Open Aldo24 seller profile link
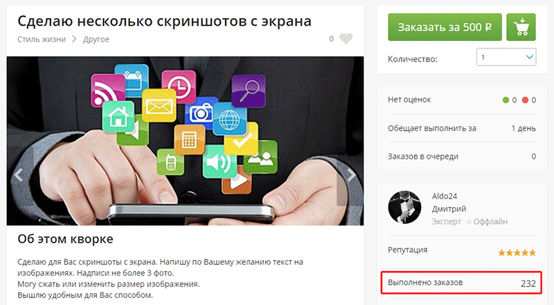The height and width of the screenshot is (305, 554). point(445,196)
